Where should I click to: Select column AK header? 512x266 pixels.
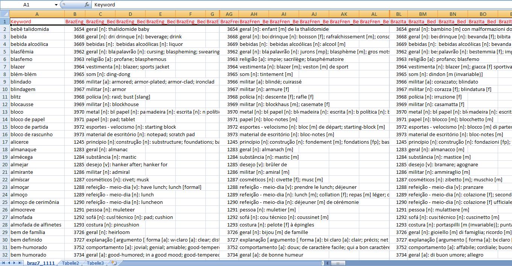(x=344, y=14)
